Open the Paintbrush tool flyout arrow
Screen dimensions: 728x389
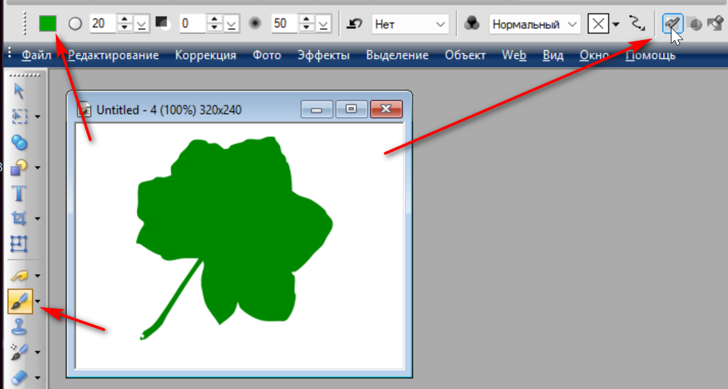click(x=37, y=302)
